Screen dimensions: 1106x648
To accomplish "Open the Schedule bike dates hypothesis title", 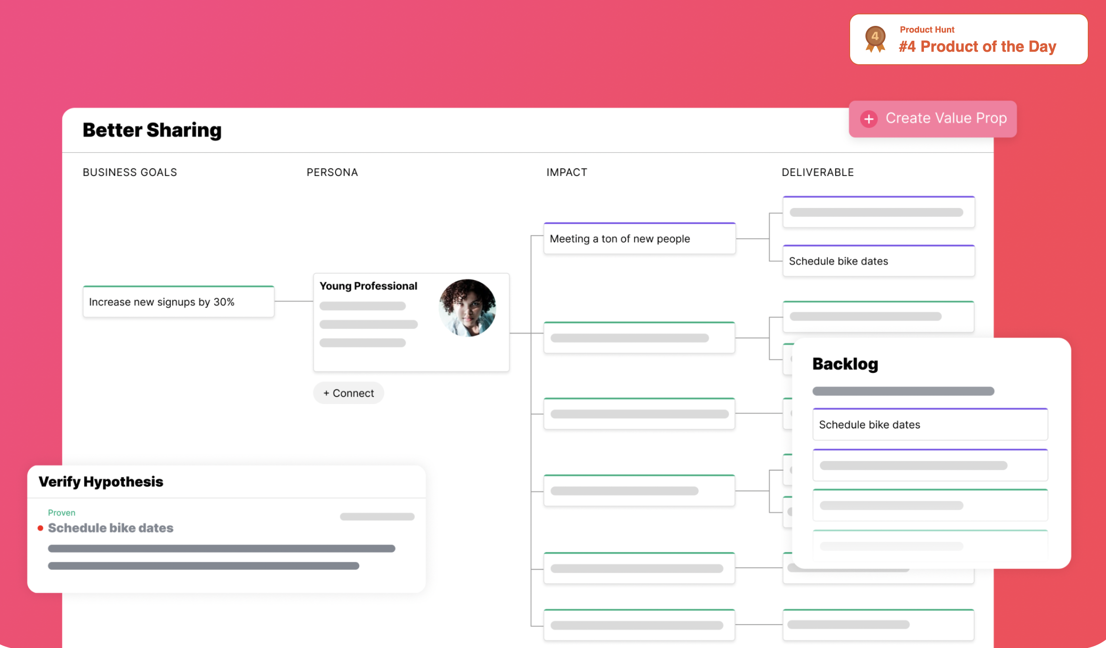I will point(111,528).
